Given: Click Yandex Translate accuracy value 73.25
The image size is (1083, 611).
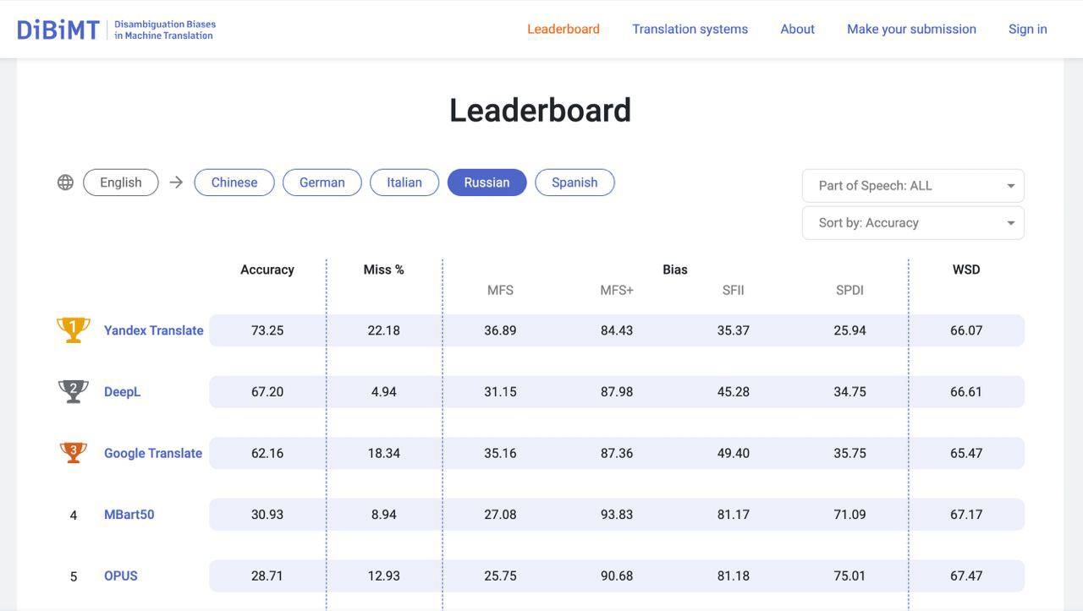Looking at the screenshot, I should (x=267, y=330).
